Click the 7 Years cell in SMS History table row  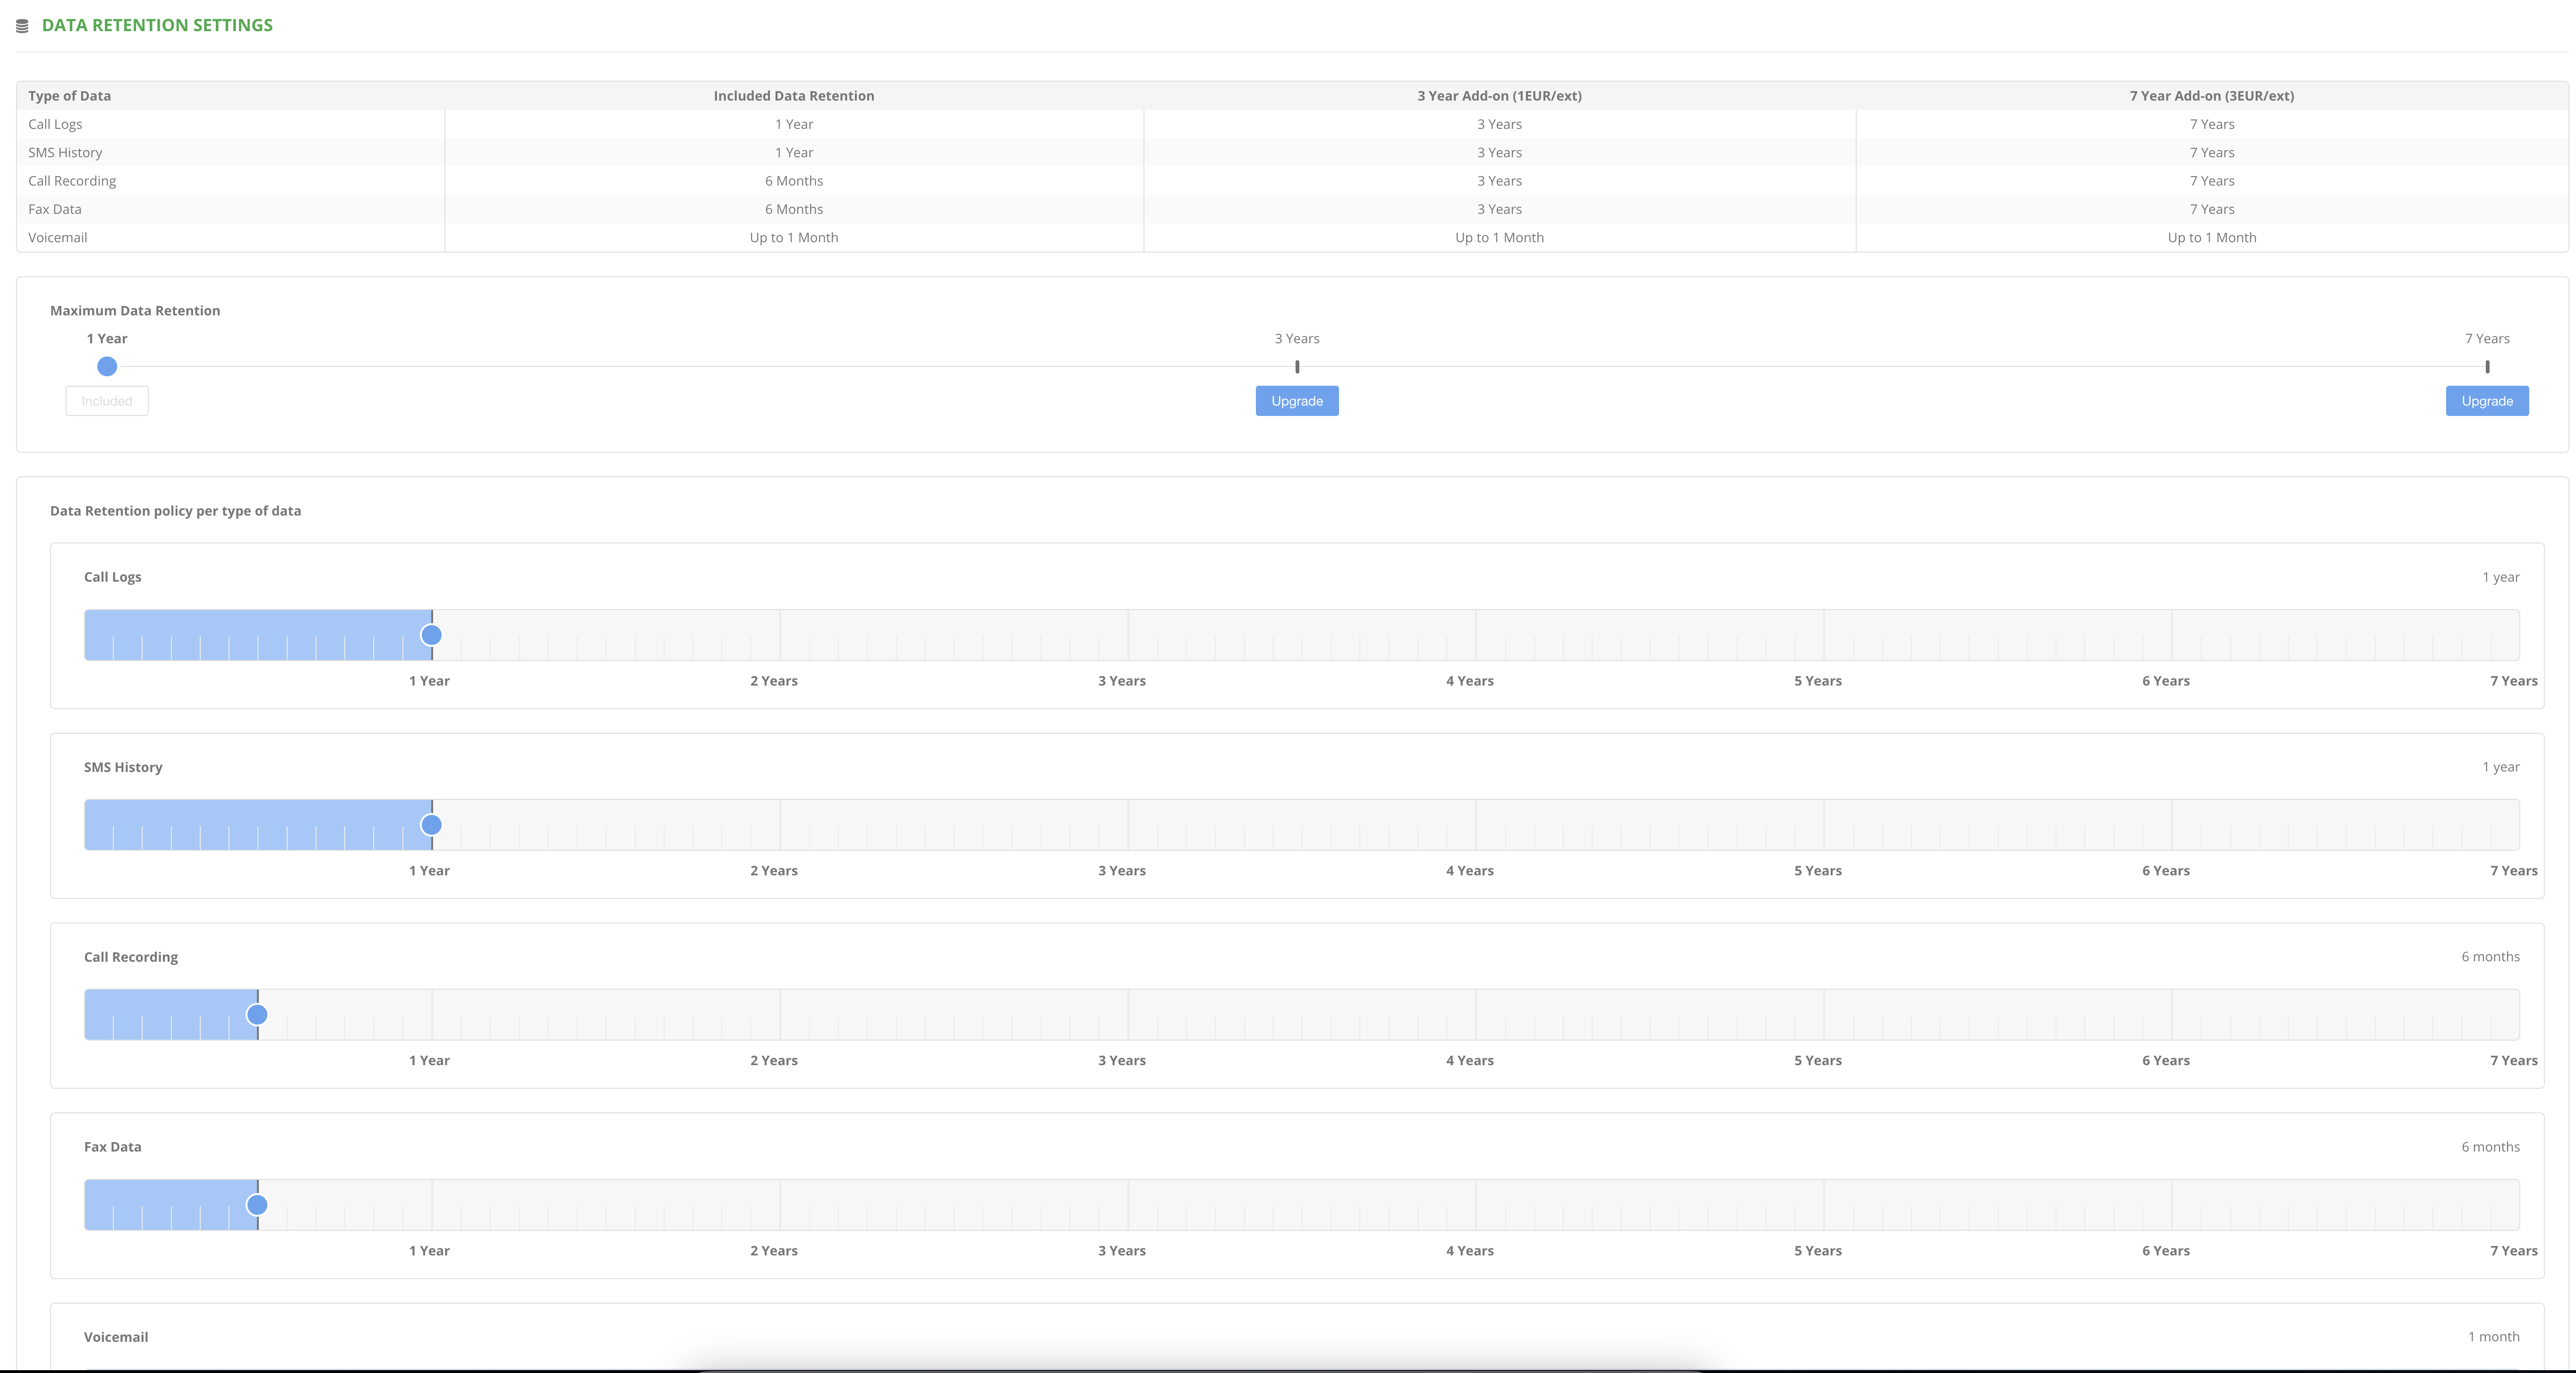coord(2212,153)
